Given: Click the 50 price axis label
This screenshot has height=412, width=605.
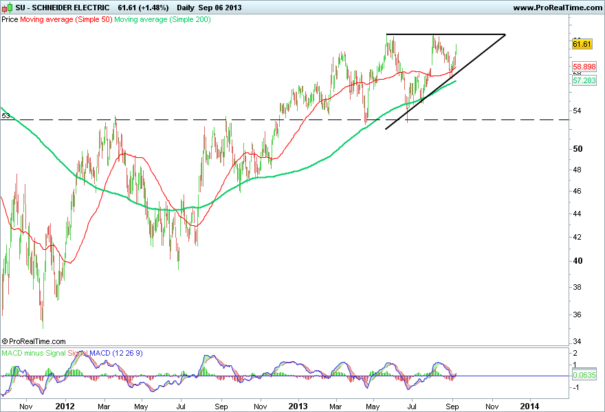Looking at the screenshot, I should pos(577,149).
